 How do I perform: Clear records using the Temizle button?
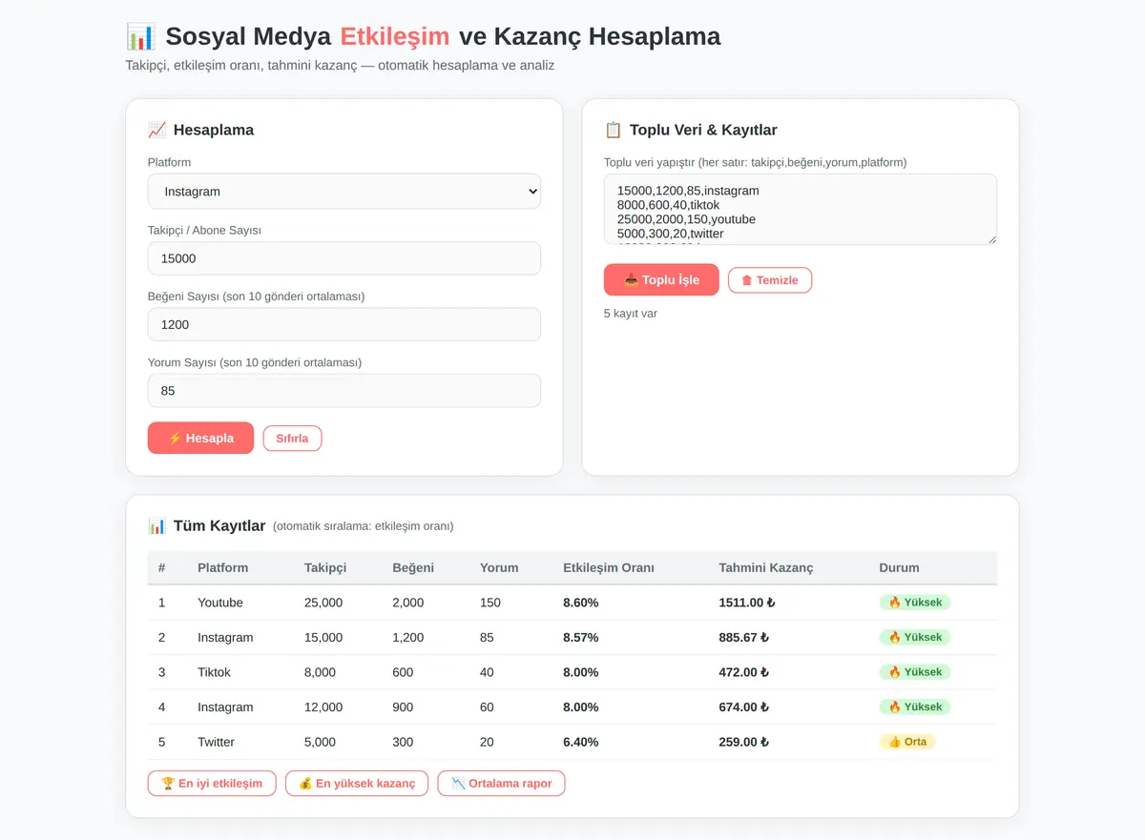[x=770, y=280]
